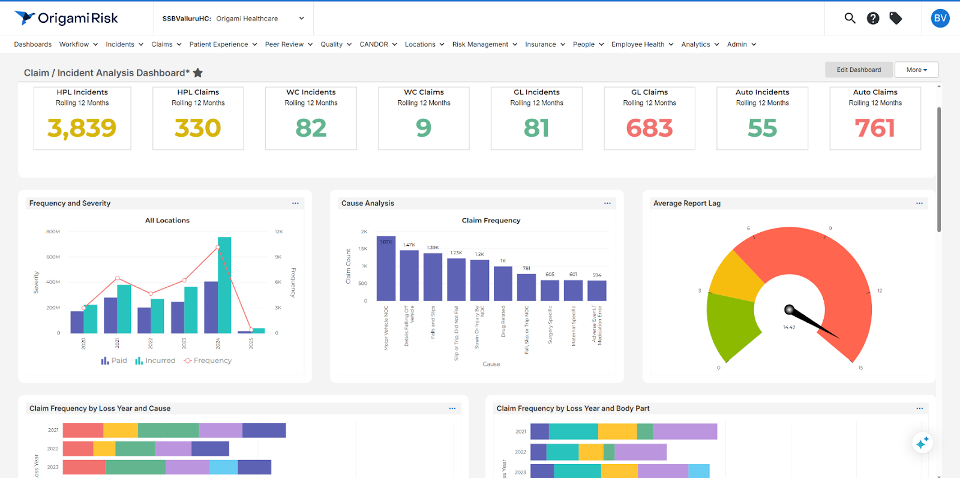Click the yellow segment of the gauge
Screen dimensions: 960x478
(737, 276)
